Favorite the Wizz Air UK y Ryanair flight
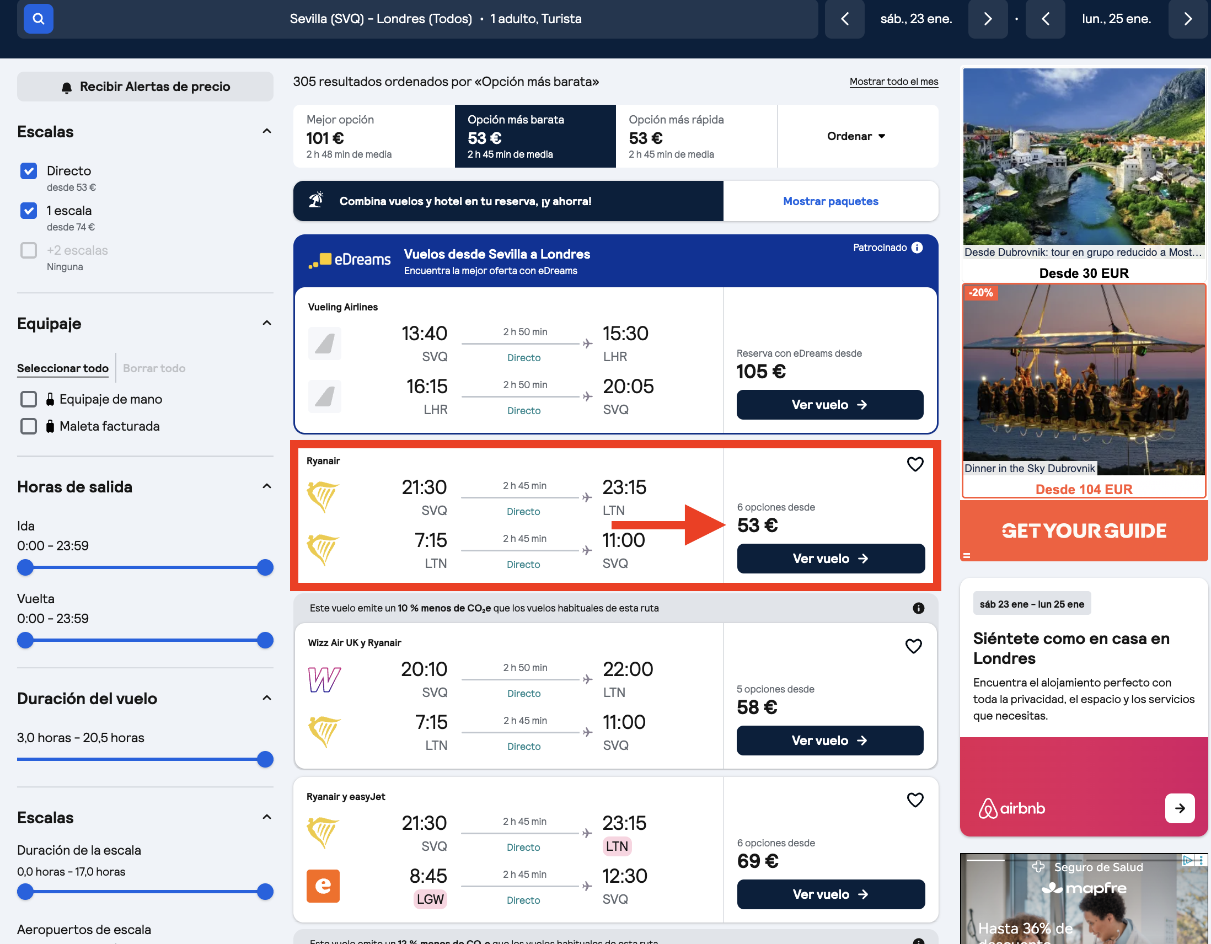This screenshot has width=1211, height=944. (913, 646)
